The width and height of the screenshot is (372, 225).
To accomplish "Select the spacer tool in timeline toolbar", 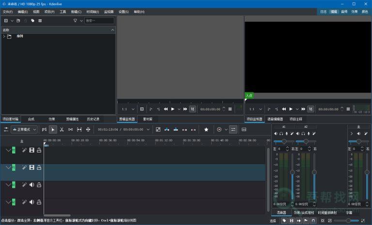I will point(71,130).
